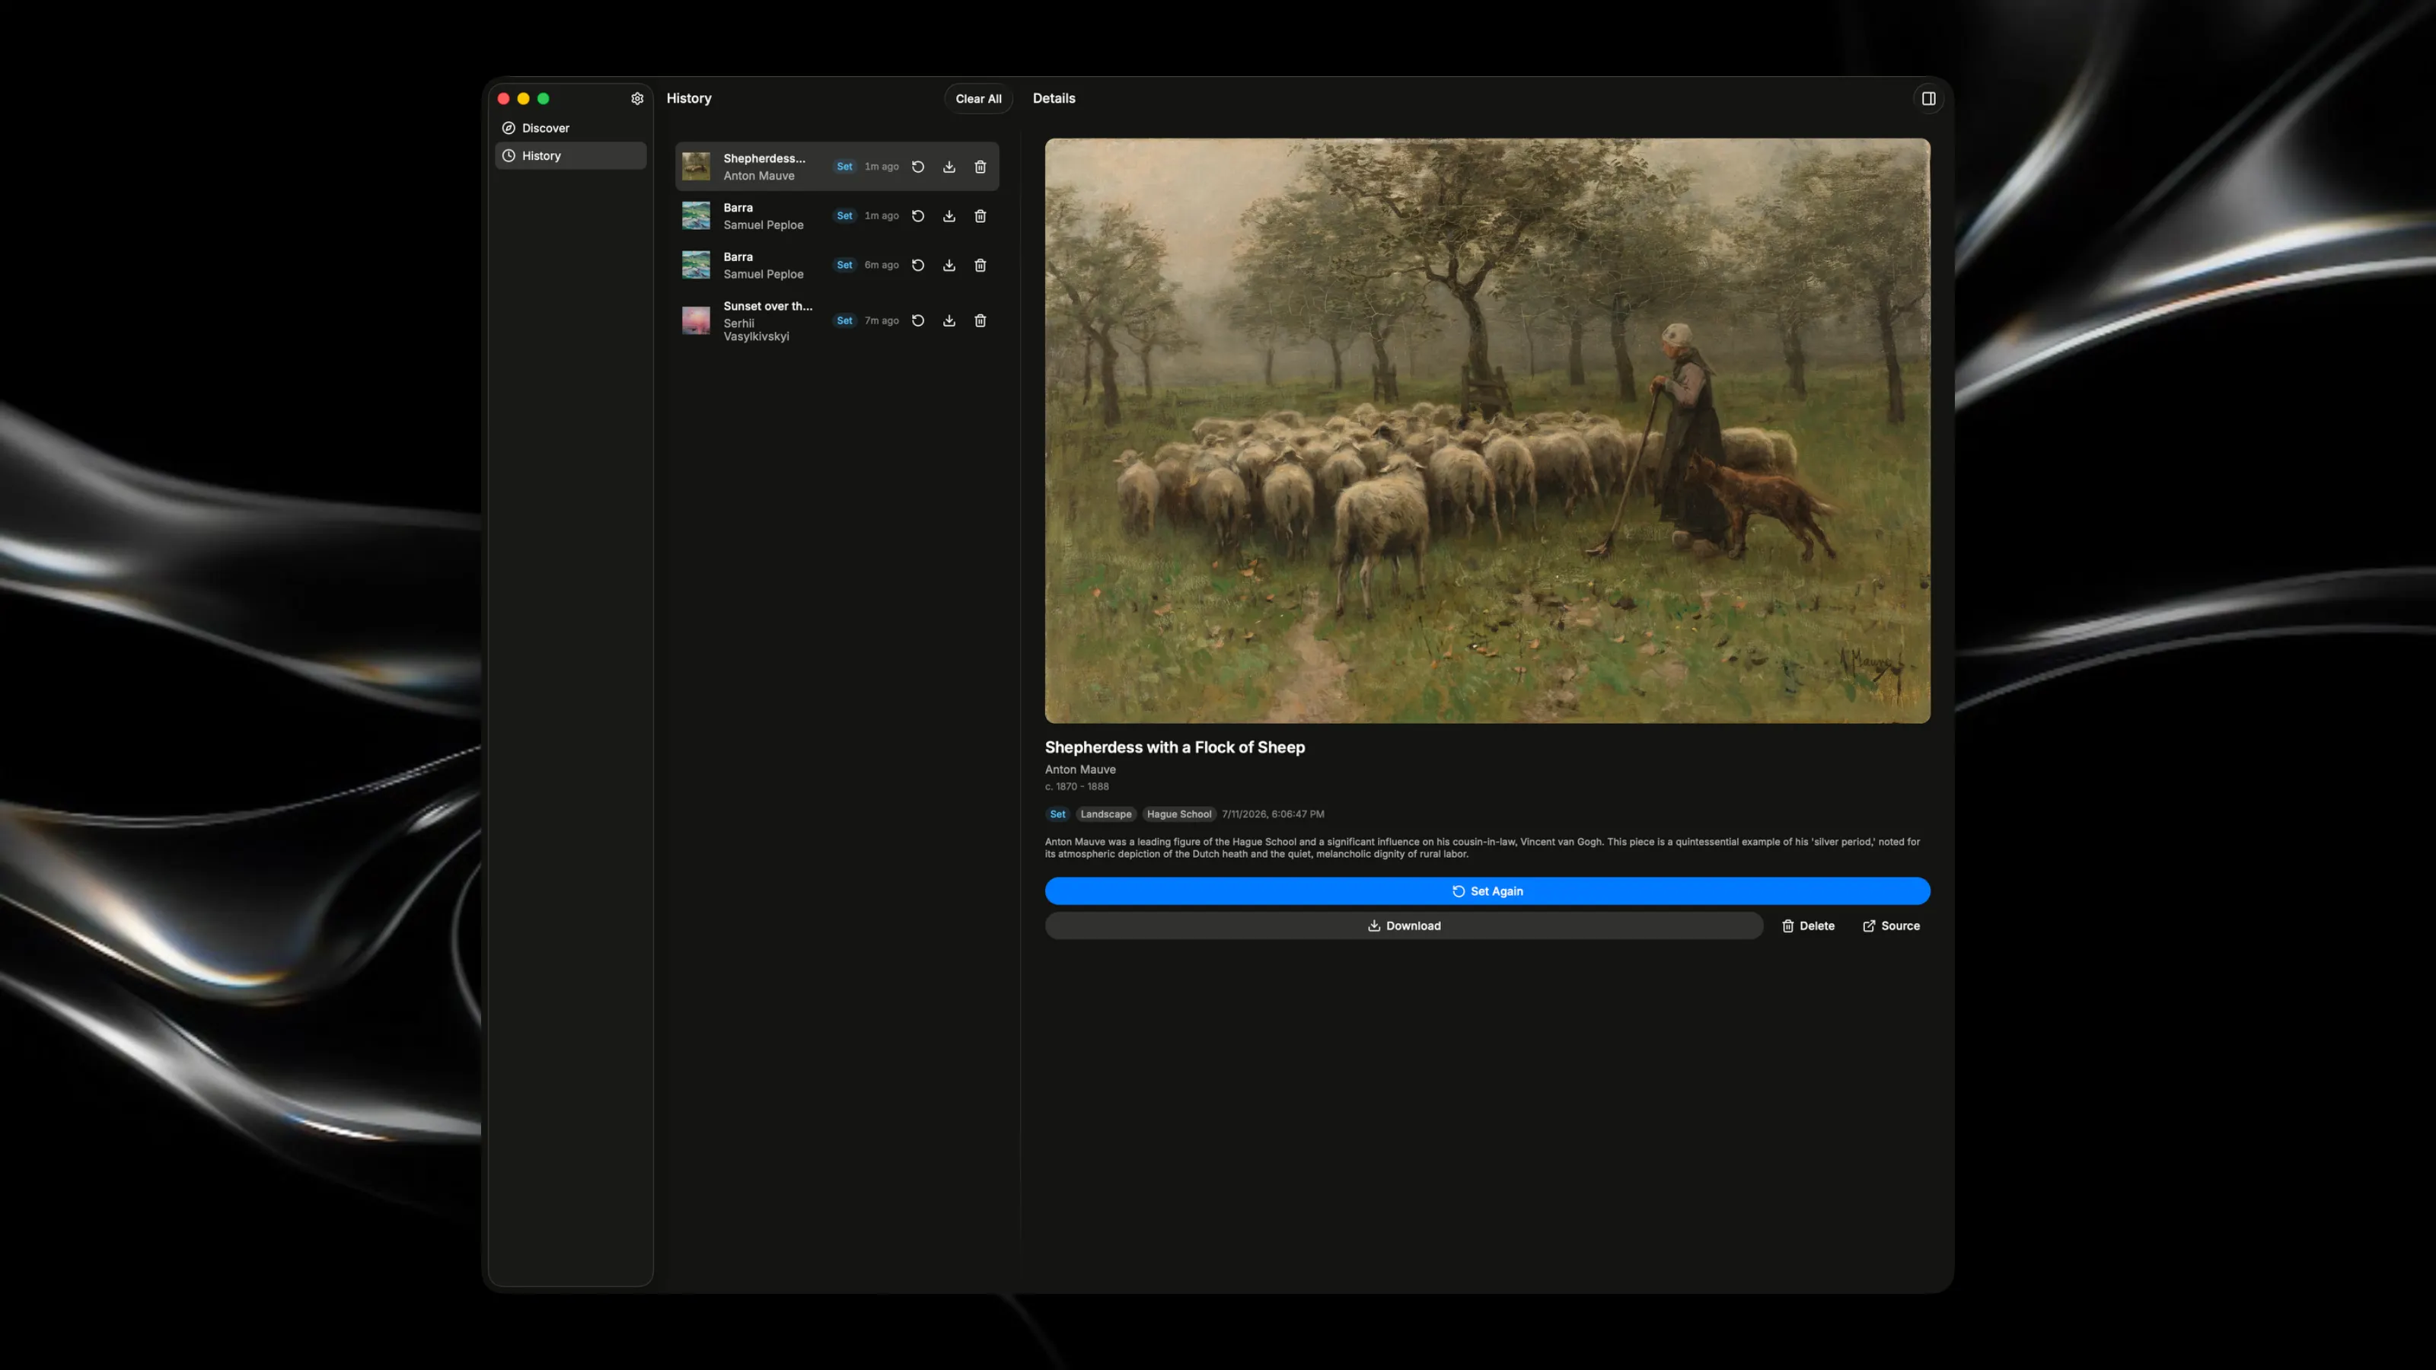This screenshot has width=2436, height=1370.
Task: Click the wide Download button
Action: coord(1403,926)
